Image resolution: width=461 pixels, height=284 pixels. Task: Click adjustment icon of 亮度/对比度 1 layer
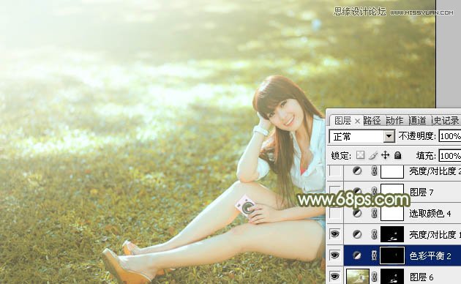click(357, 234)
